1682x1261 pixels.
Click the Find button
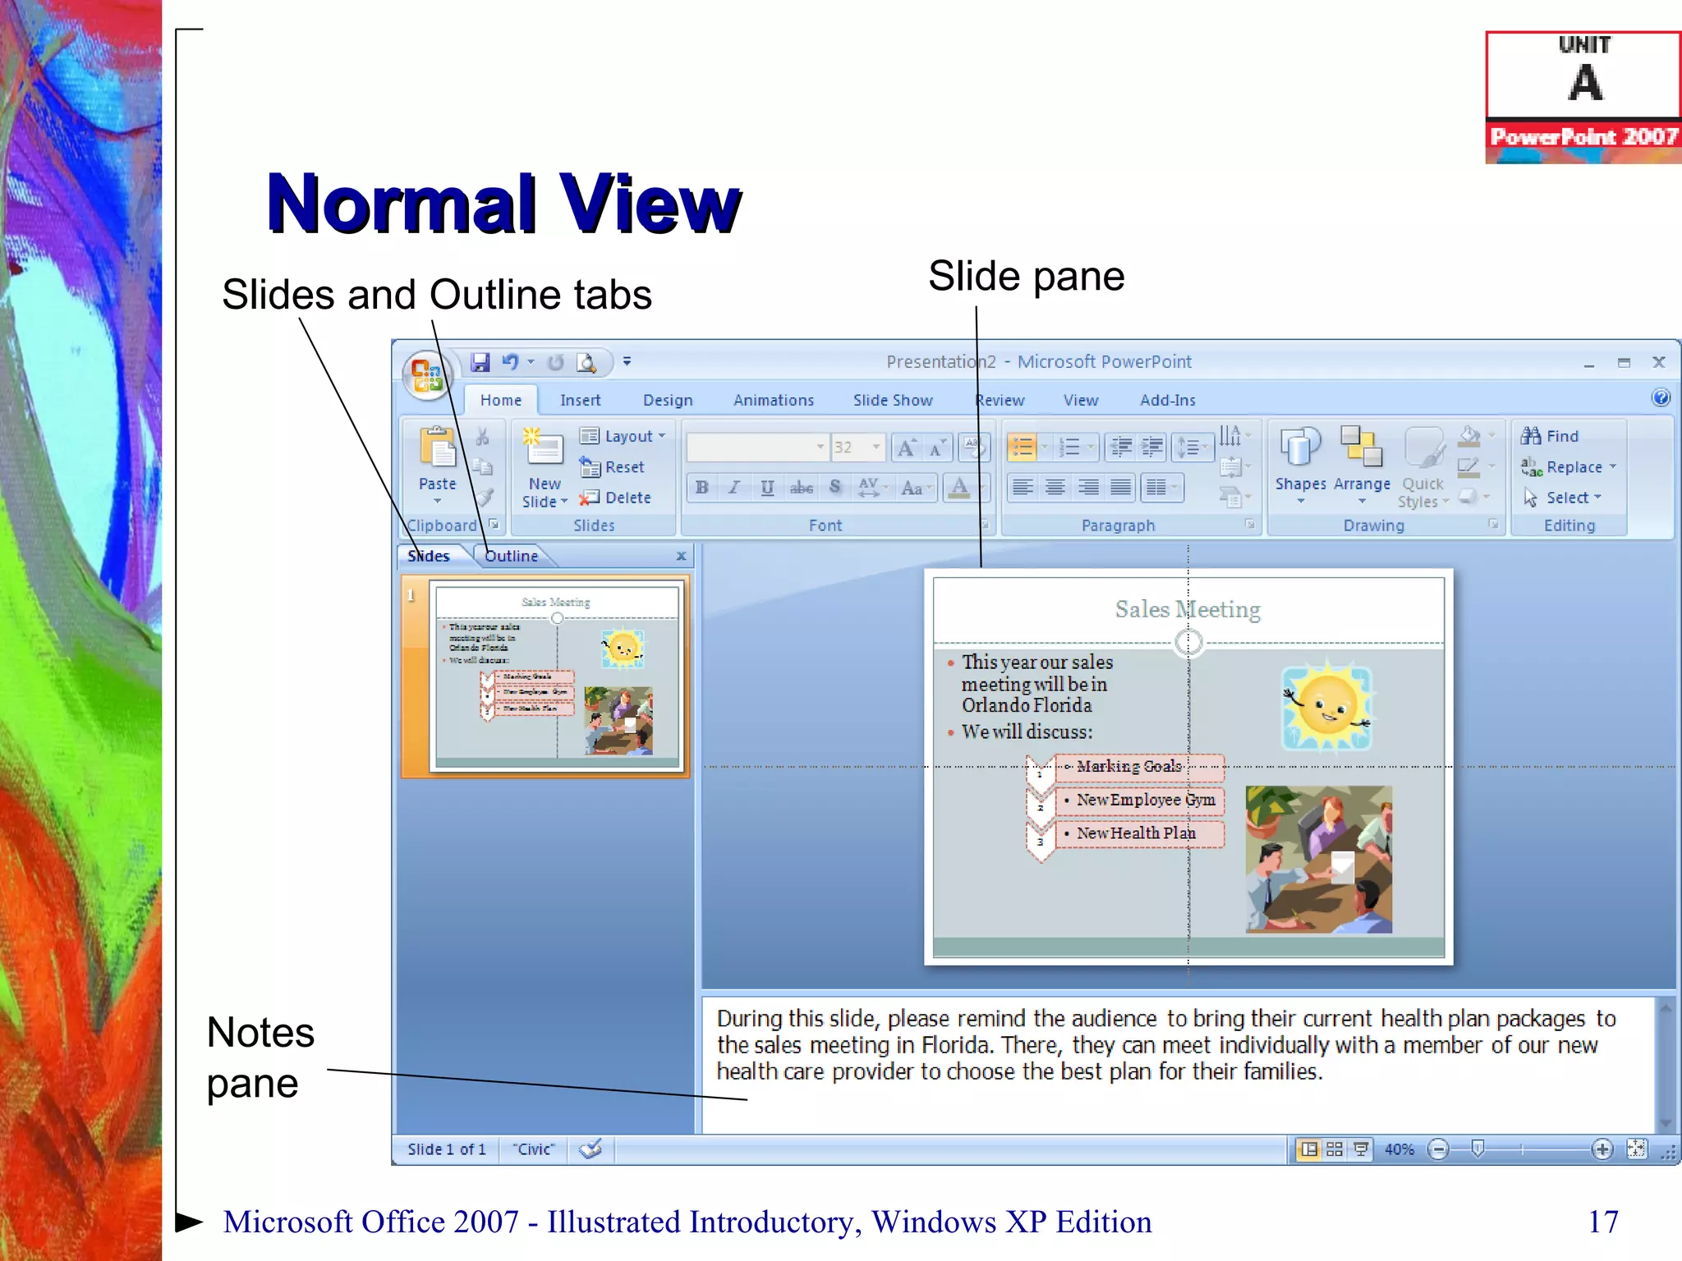tap(1550, 436)
